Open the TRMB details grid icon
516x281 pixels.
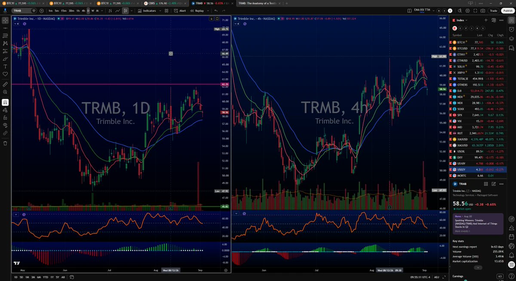tap(486, 184)
